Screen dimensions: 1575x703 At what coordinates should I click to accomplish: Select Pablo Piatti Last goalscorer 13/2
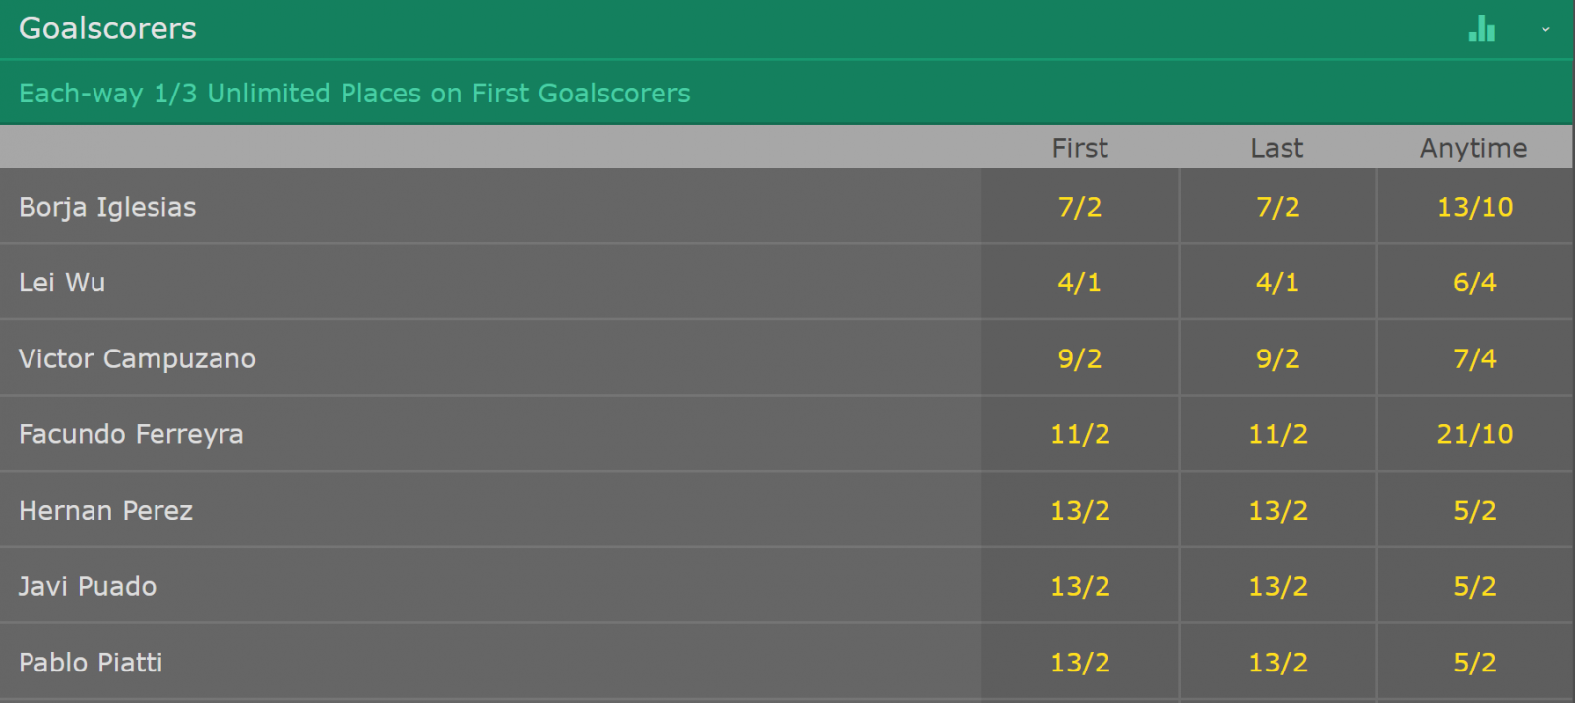pos(1278,662)
